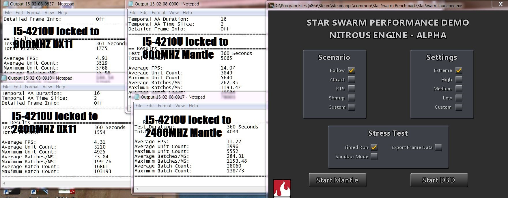Click the Total Frames value 5065
This screenshot has height=198, width=508.
coord(226,58)
